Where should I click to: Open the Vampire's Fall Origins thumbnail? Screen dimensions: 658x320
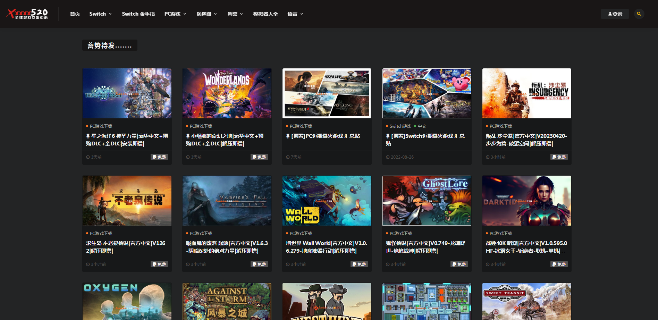point(227,201)
